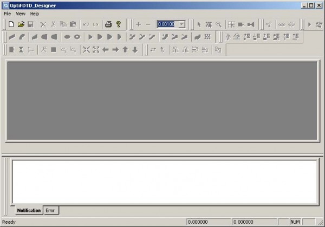Click the last icon in third toolbar row
This screenshot has width=325, height=227.
(x=218, y=50)
